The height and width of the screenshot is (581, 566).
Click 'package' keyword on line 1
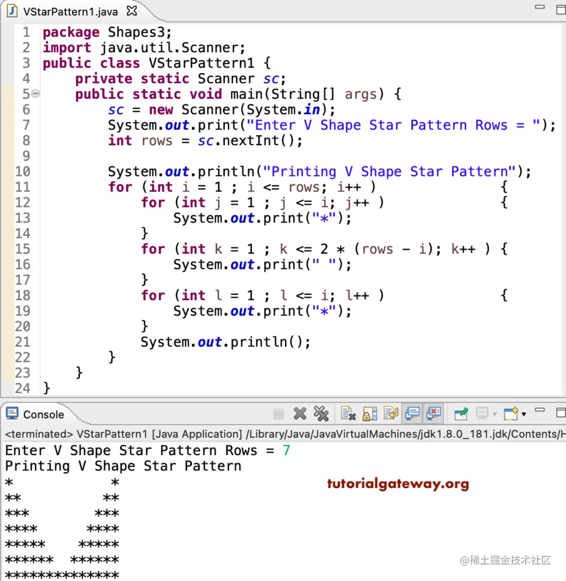pyautogui.click(x=71, y=32)
